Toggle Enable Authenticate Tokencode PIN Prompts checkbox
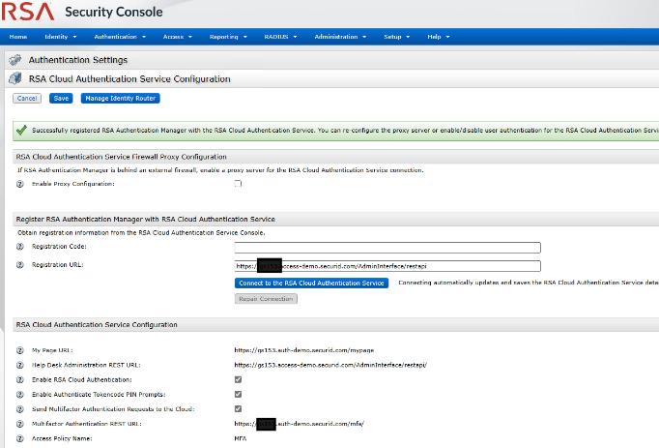 click(x=238, y=394)
